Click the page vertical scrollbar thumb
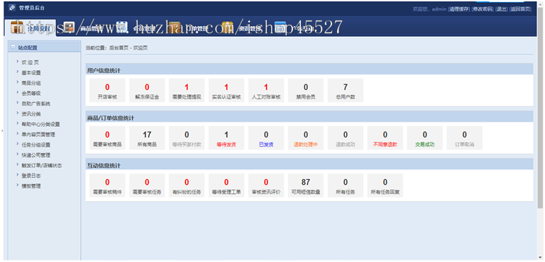 pyautogui.click(x=541, y=108)
